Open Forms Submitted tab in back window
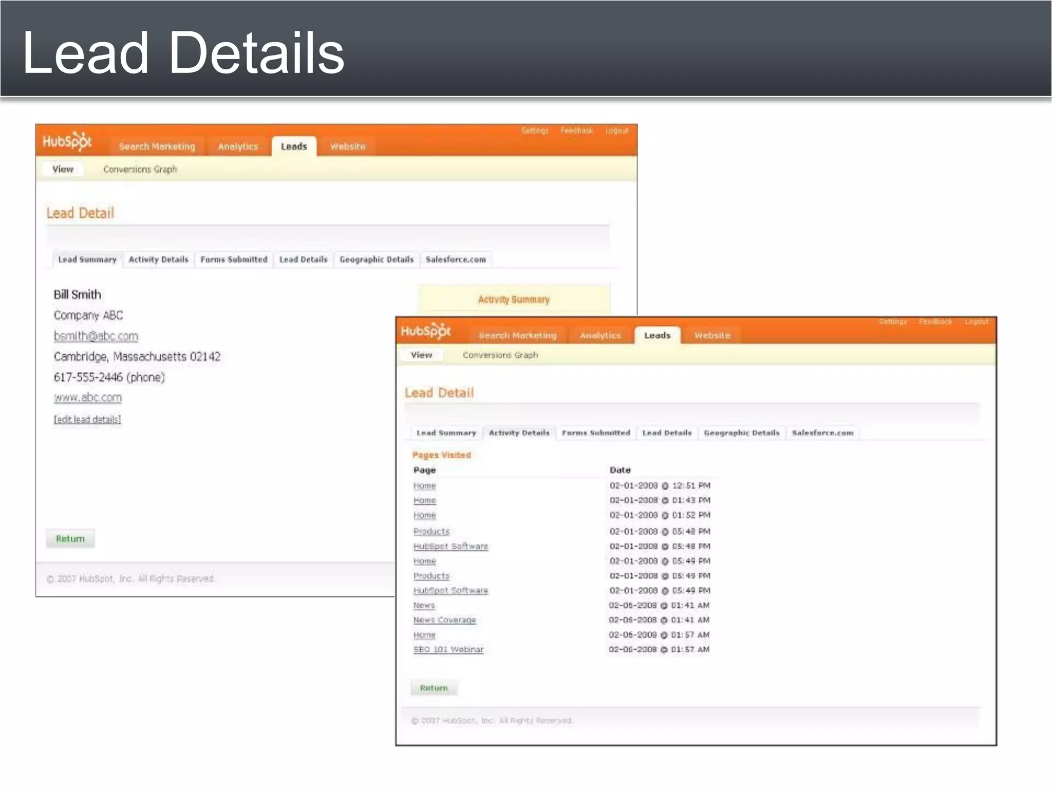The width and height of the screenshot is (1052, 789). coord(234,259)
